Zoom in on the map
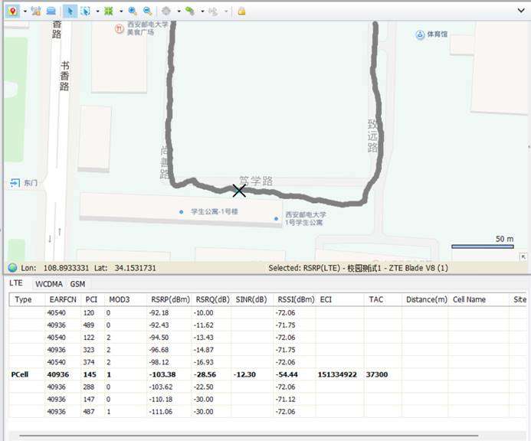 133,11
